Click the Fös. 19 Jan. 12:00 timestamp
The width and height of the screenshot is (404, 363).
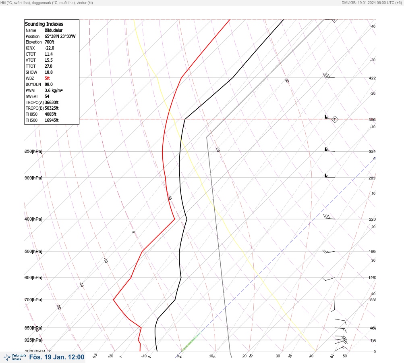click(x=57, y=357)
